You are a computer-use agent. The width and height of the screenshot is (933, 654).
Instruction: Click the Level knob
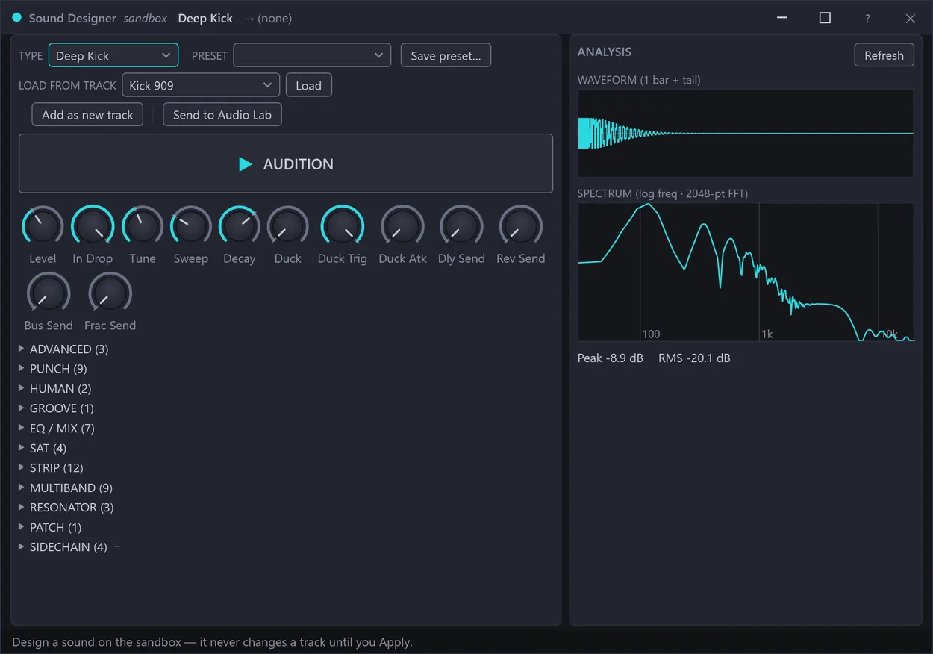tap(43, 226)
